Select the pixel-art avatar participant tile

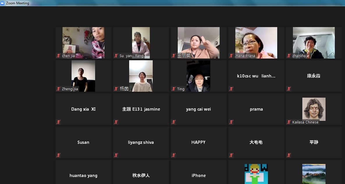coord(256,174)
